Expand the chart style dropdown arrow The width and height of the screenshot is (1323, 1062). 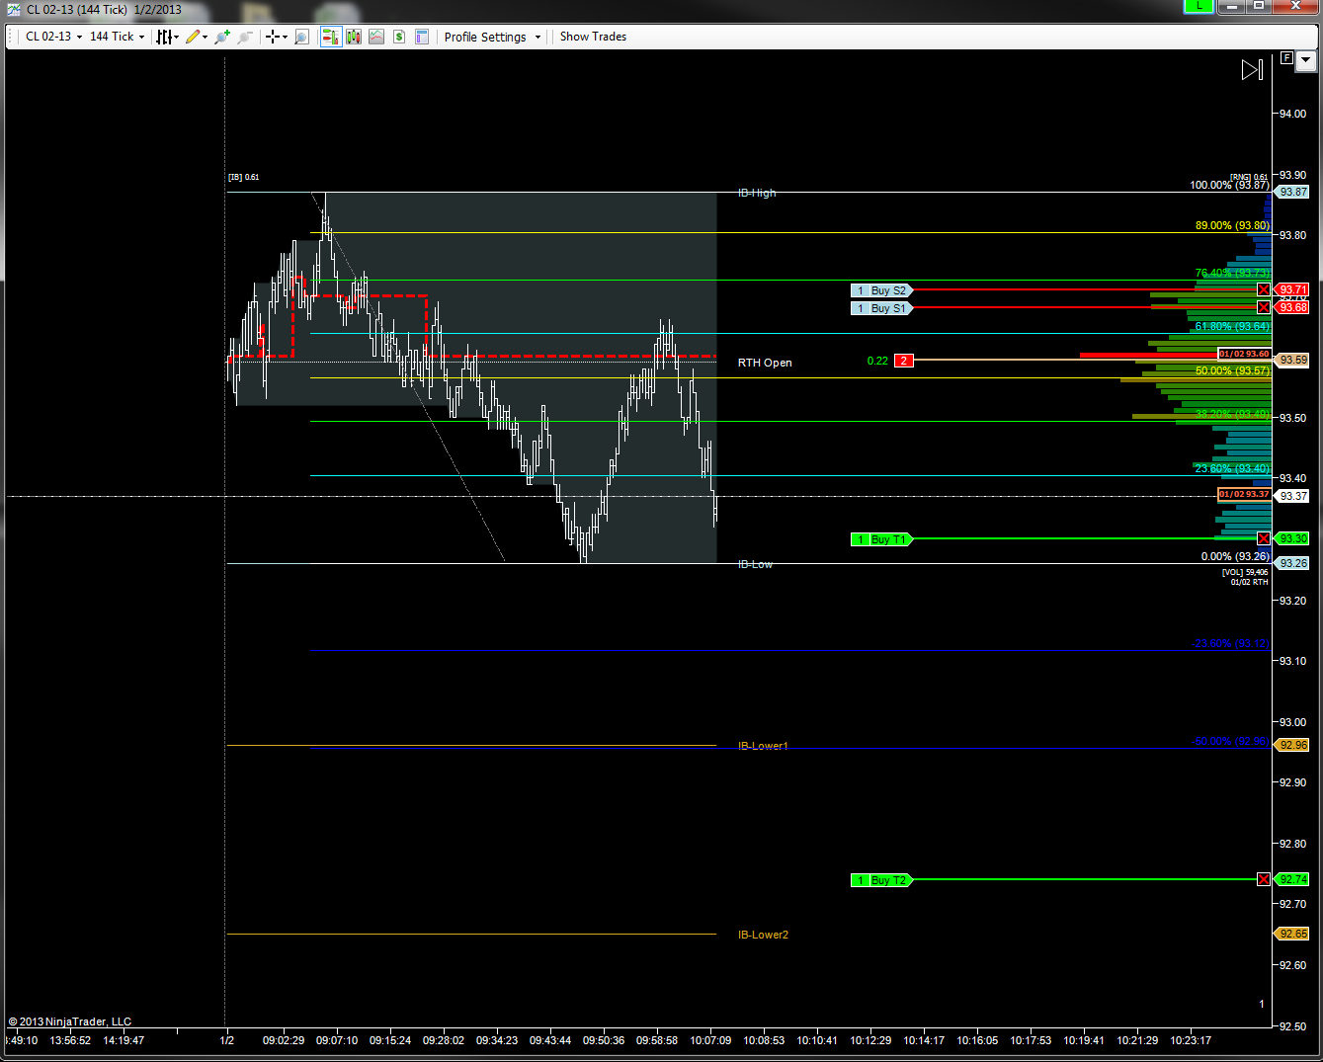click(x=177, y=38)
